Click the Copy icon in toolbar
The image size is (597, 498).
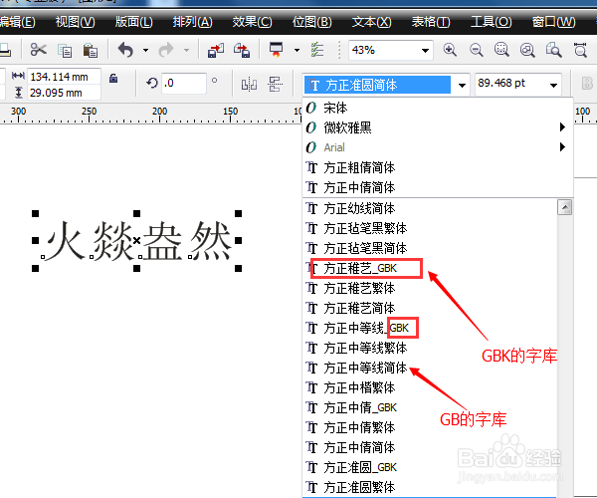[65, 50]
